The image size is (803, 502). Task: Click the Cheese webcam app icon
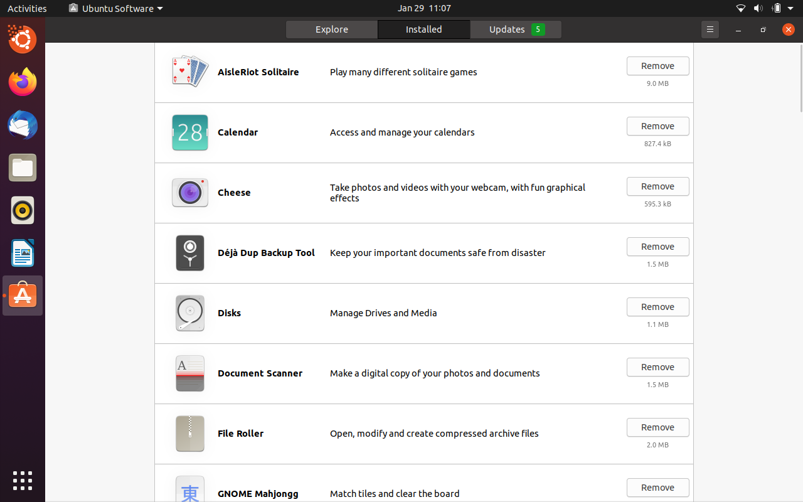[189, 193]
